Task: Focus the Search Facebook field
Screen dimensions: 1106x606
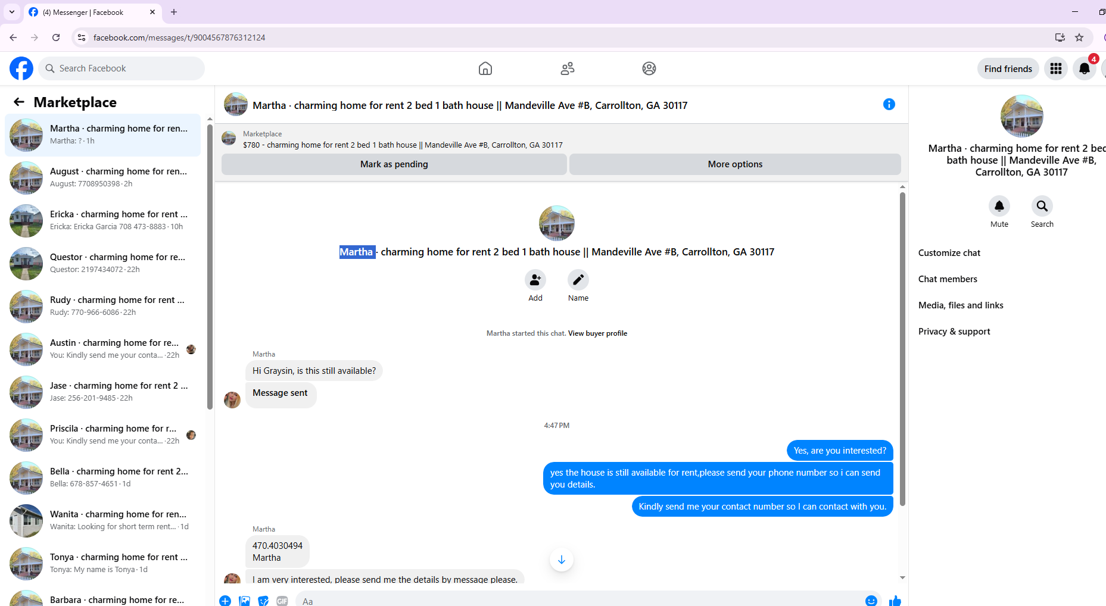Action: tap(122, 68)
